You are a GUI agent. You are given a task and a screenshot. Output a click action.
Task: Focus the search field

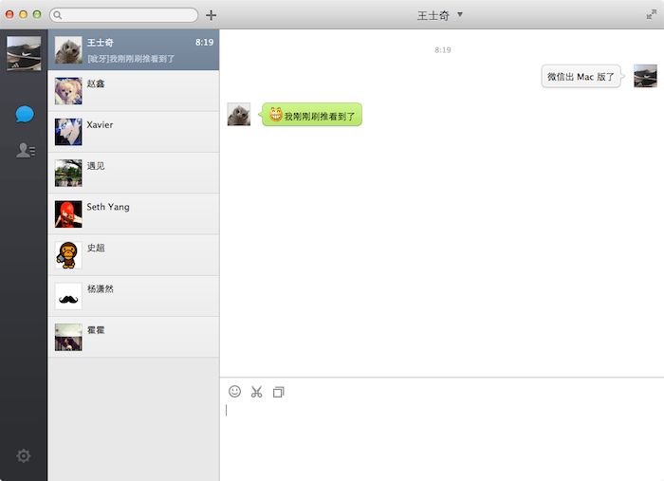tap(123, 15)
